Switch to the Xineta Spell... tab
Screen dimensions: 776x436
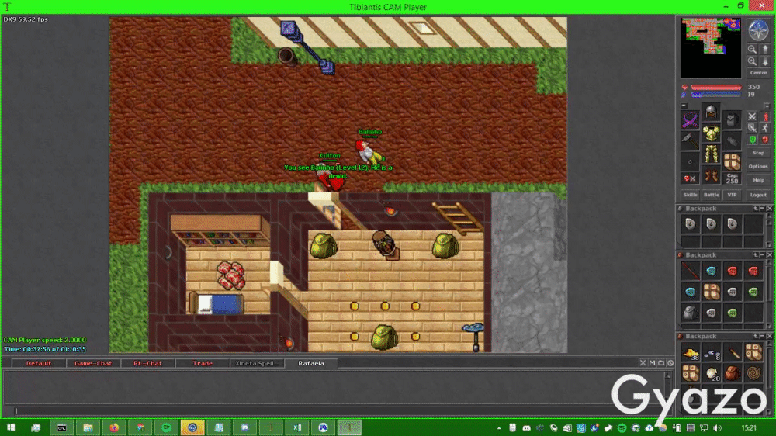click(x=257, y=363)
